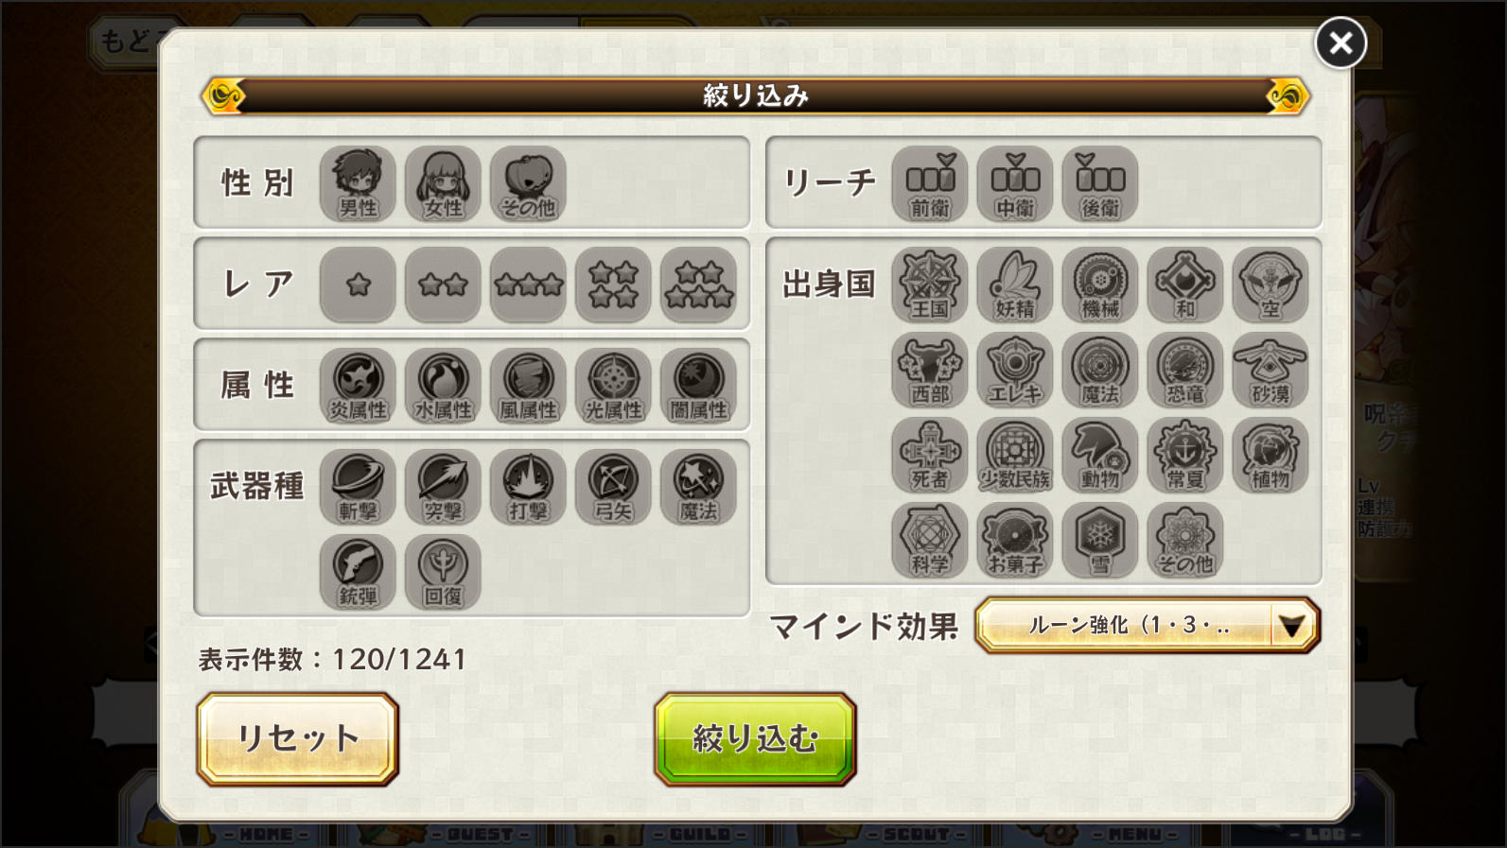
Task: Select the 回復 healing weapon icon
Action: 443,572
